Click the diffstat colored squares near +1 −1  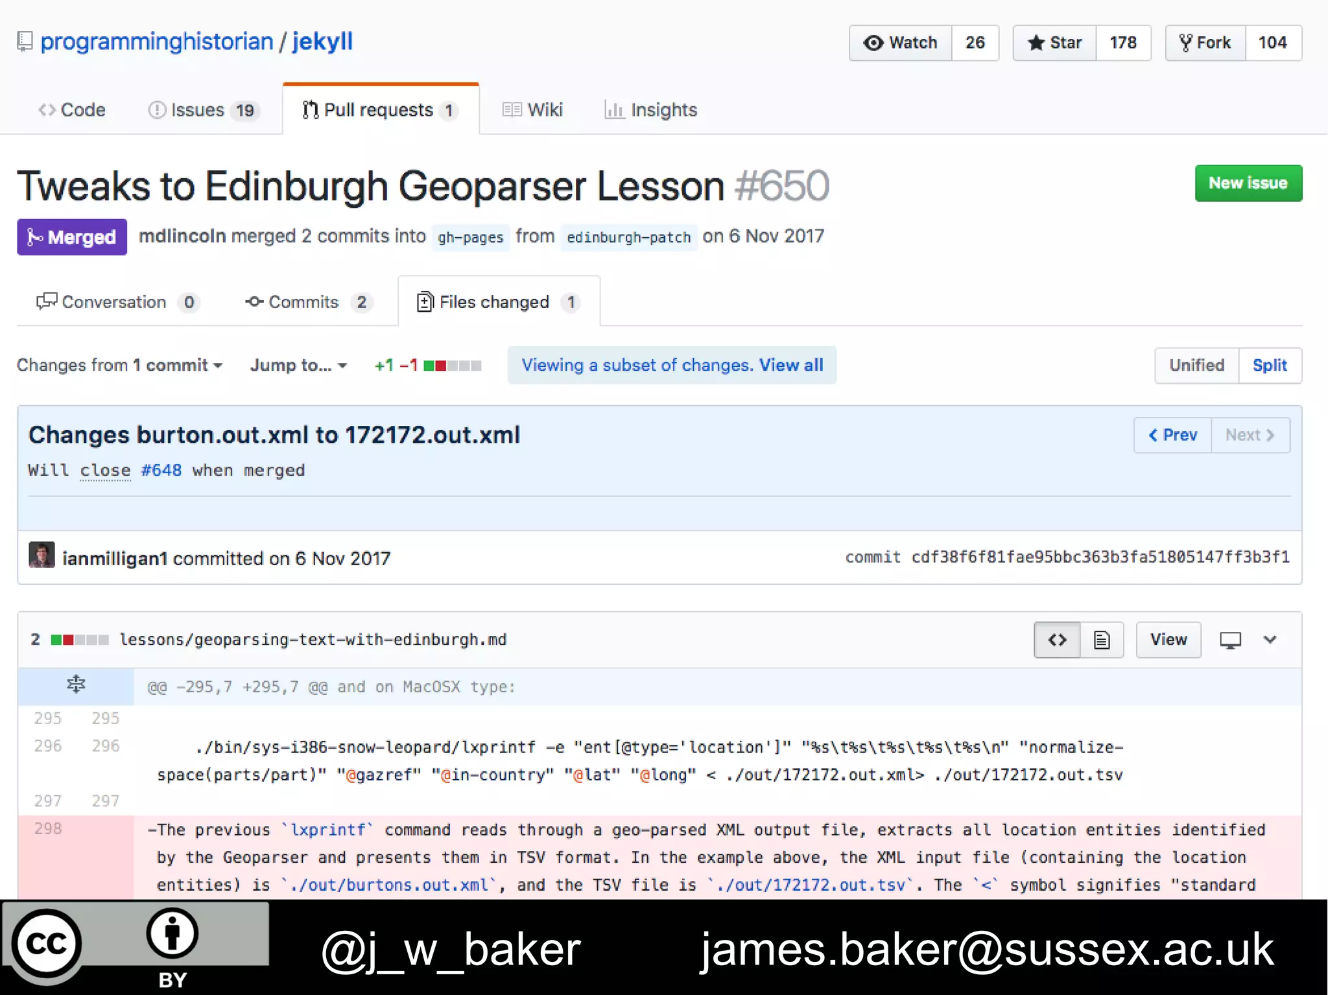coord(453,366)
